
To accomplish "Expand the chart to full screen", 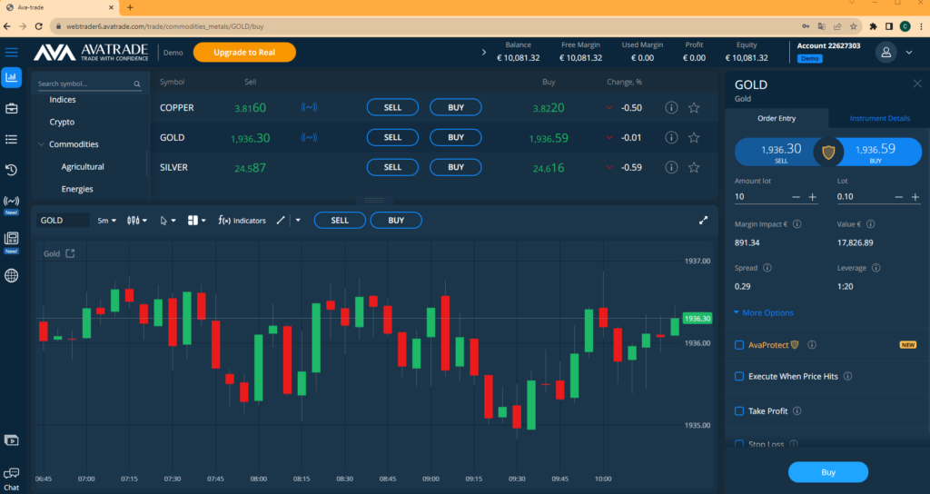I will point(704,220).
